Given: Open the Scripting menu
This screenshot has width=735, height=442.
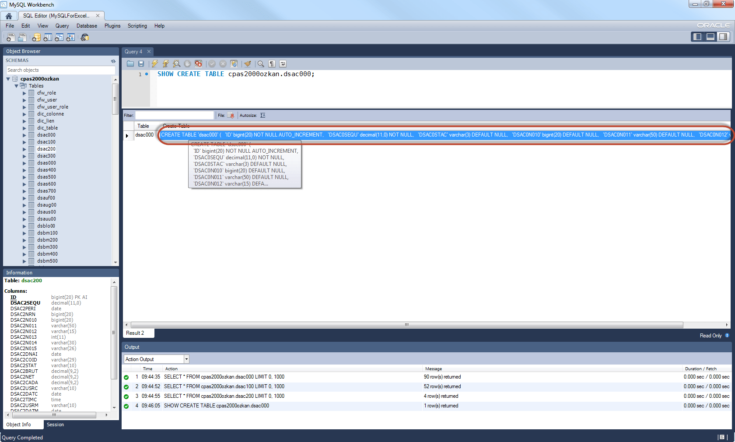Looking at the screenshot, I should (137, 26).
